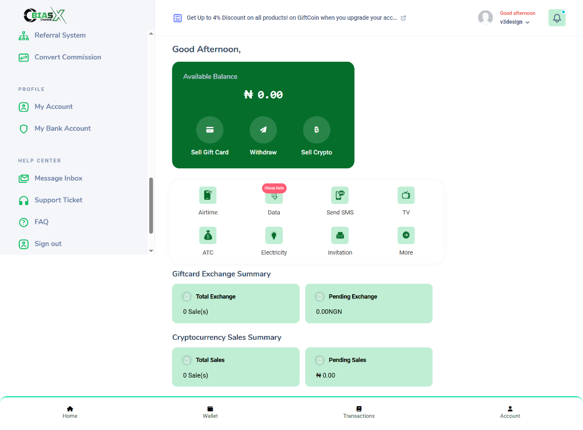Open the Send SMS icon

tap(340, 195)
